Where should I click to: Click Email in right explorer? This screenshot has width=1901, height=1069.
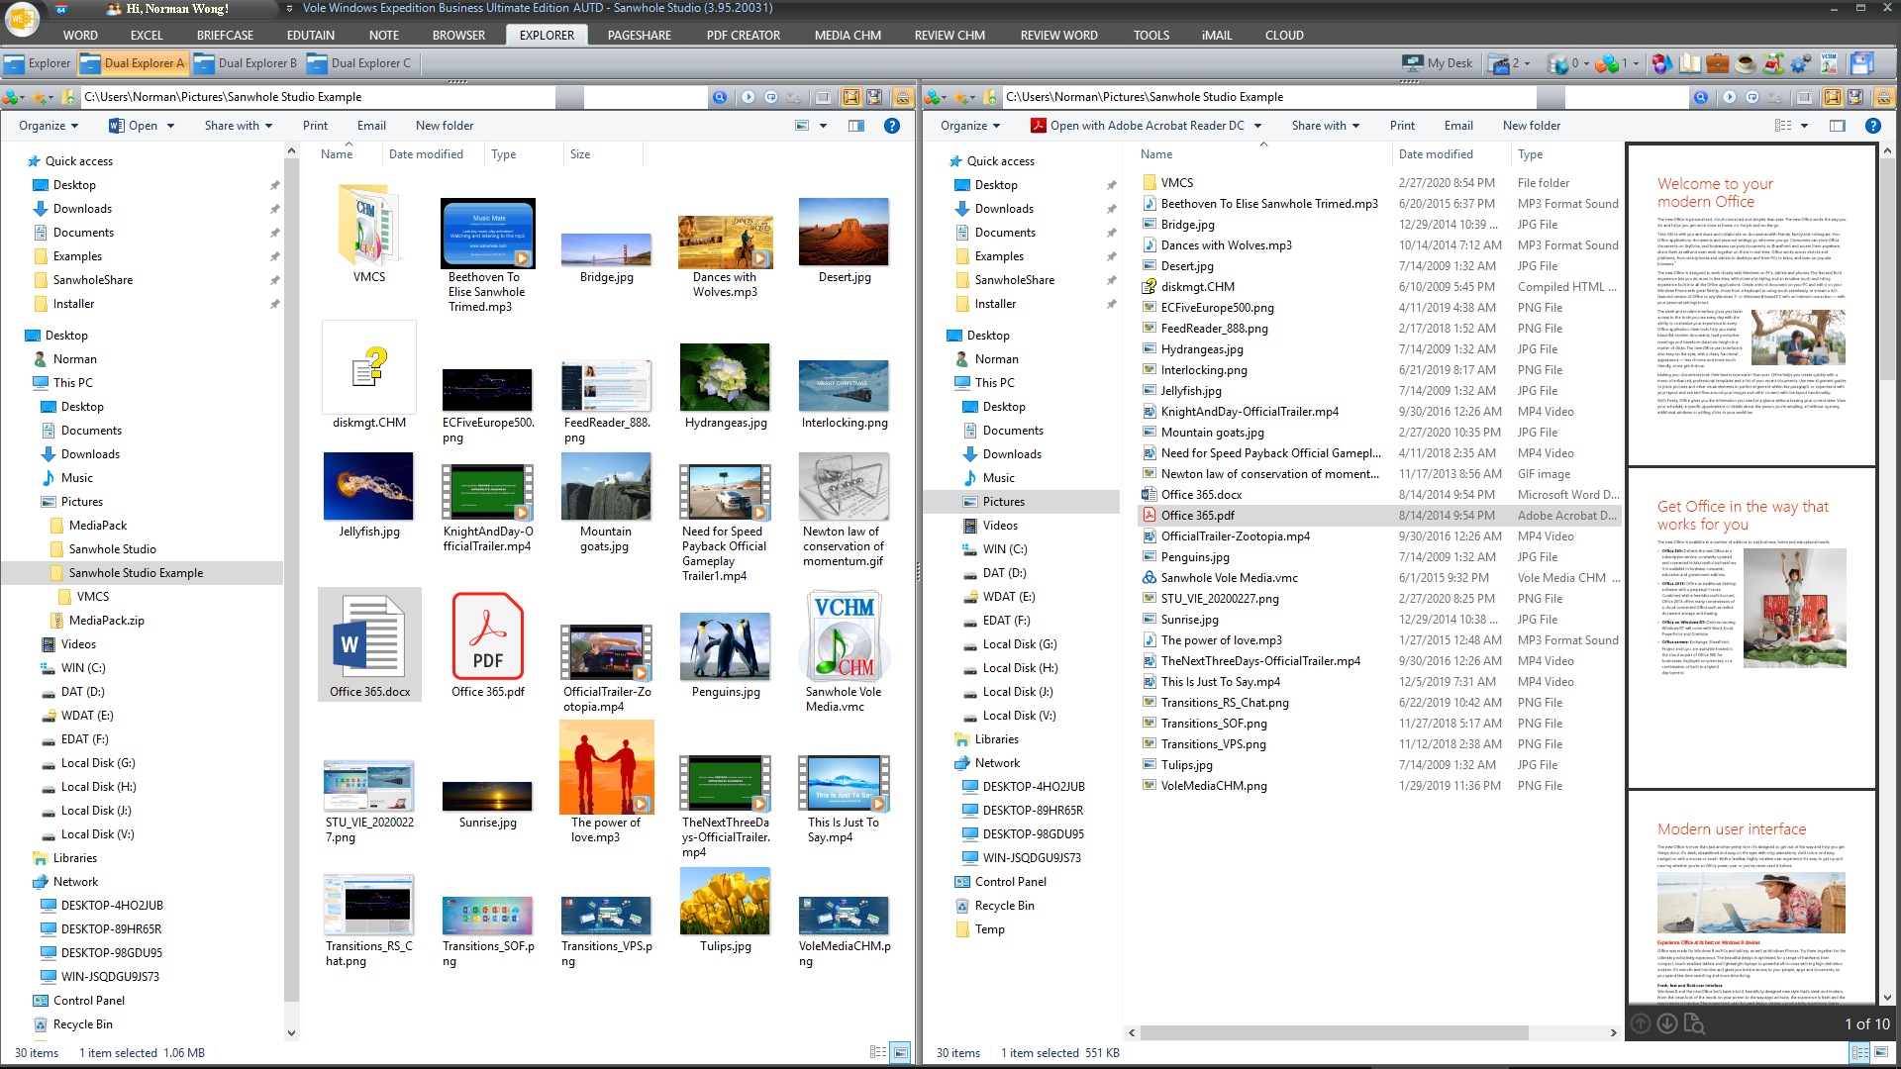pyautogui.click(x=1458, y=126)
